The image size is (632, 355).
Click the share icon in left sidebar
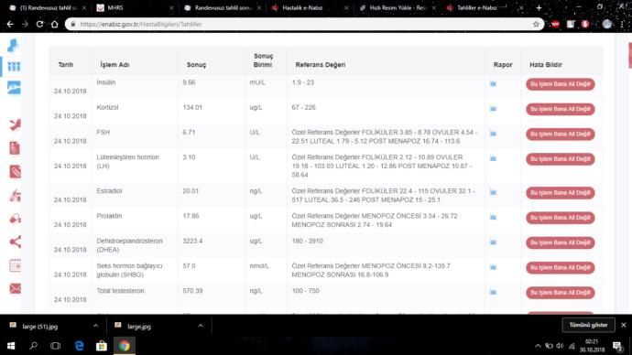[x=15, y=242]
